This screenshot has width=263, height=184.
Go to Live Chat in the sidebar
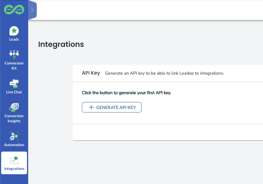14,86
